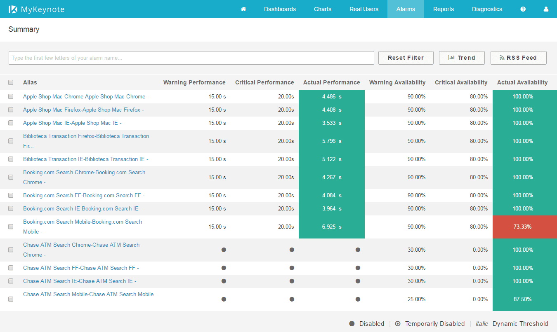
Task: Check the Booking.com Search Chrome row
Action: [11, 177]
